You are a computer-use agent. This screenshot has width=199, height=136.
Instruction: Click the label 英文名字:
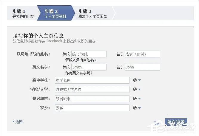coord(41,67)
